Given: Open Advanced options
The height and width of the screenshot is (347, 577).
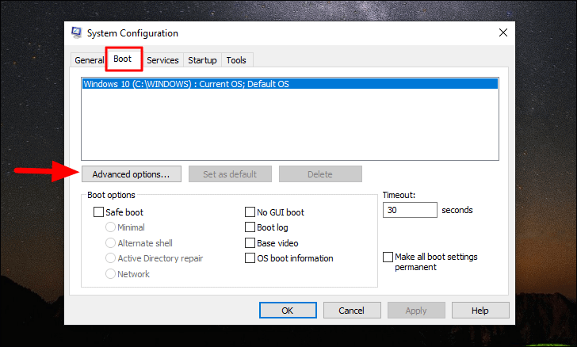Looking at the screenshot, I should (132, 174).
